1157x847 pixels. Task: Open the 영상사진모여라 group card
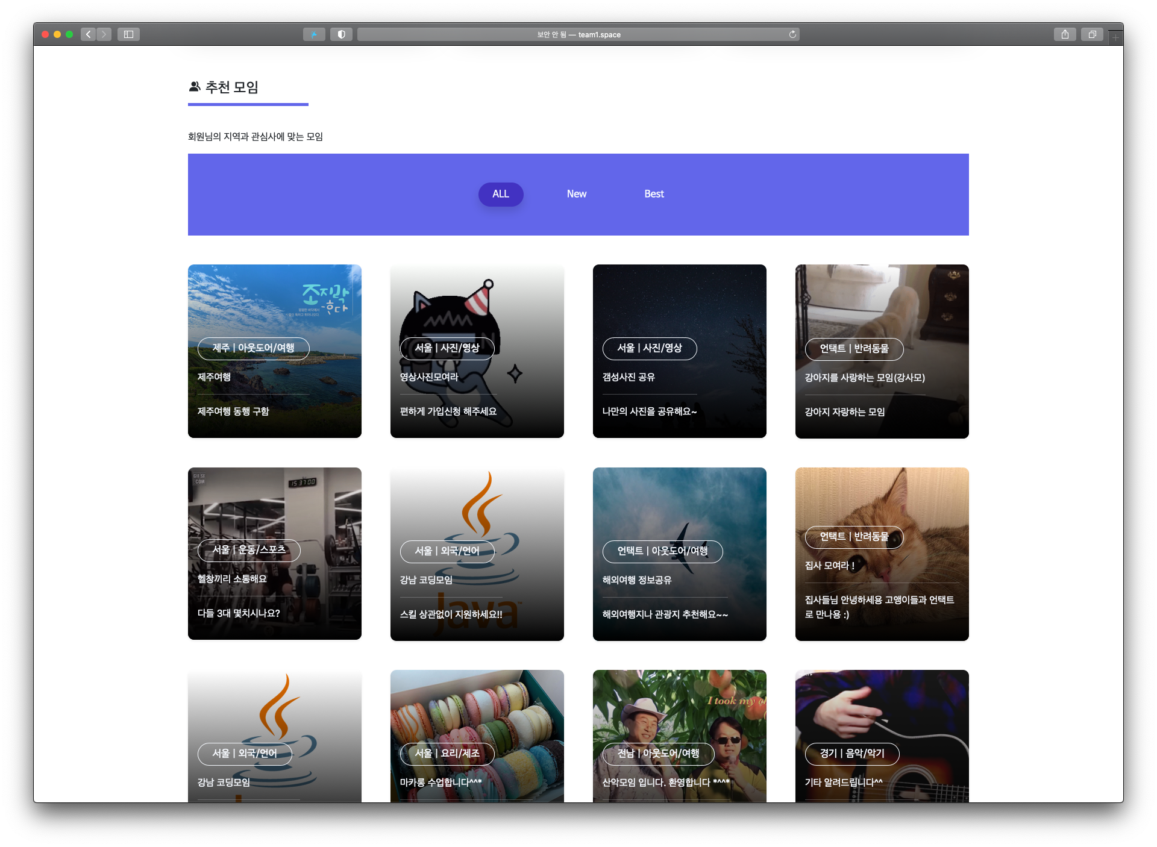477,351
